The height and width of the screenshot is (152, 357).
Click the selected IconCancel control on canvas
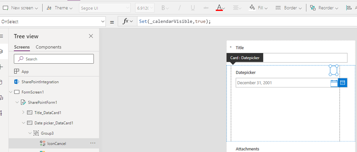[x=334, y=70]
